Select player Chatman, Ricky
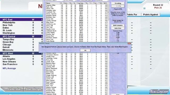This screenshot has width=170, height=95. [x=51, y=94]
